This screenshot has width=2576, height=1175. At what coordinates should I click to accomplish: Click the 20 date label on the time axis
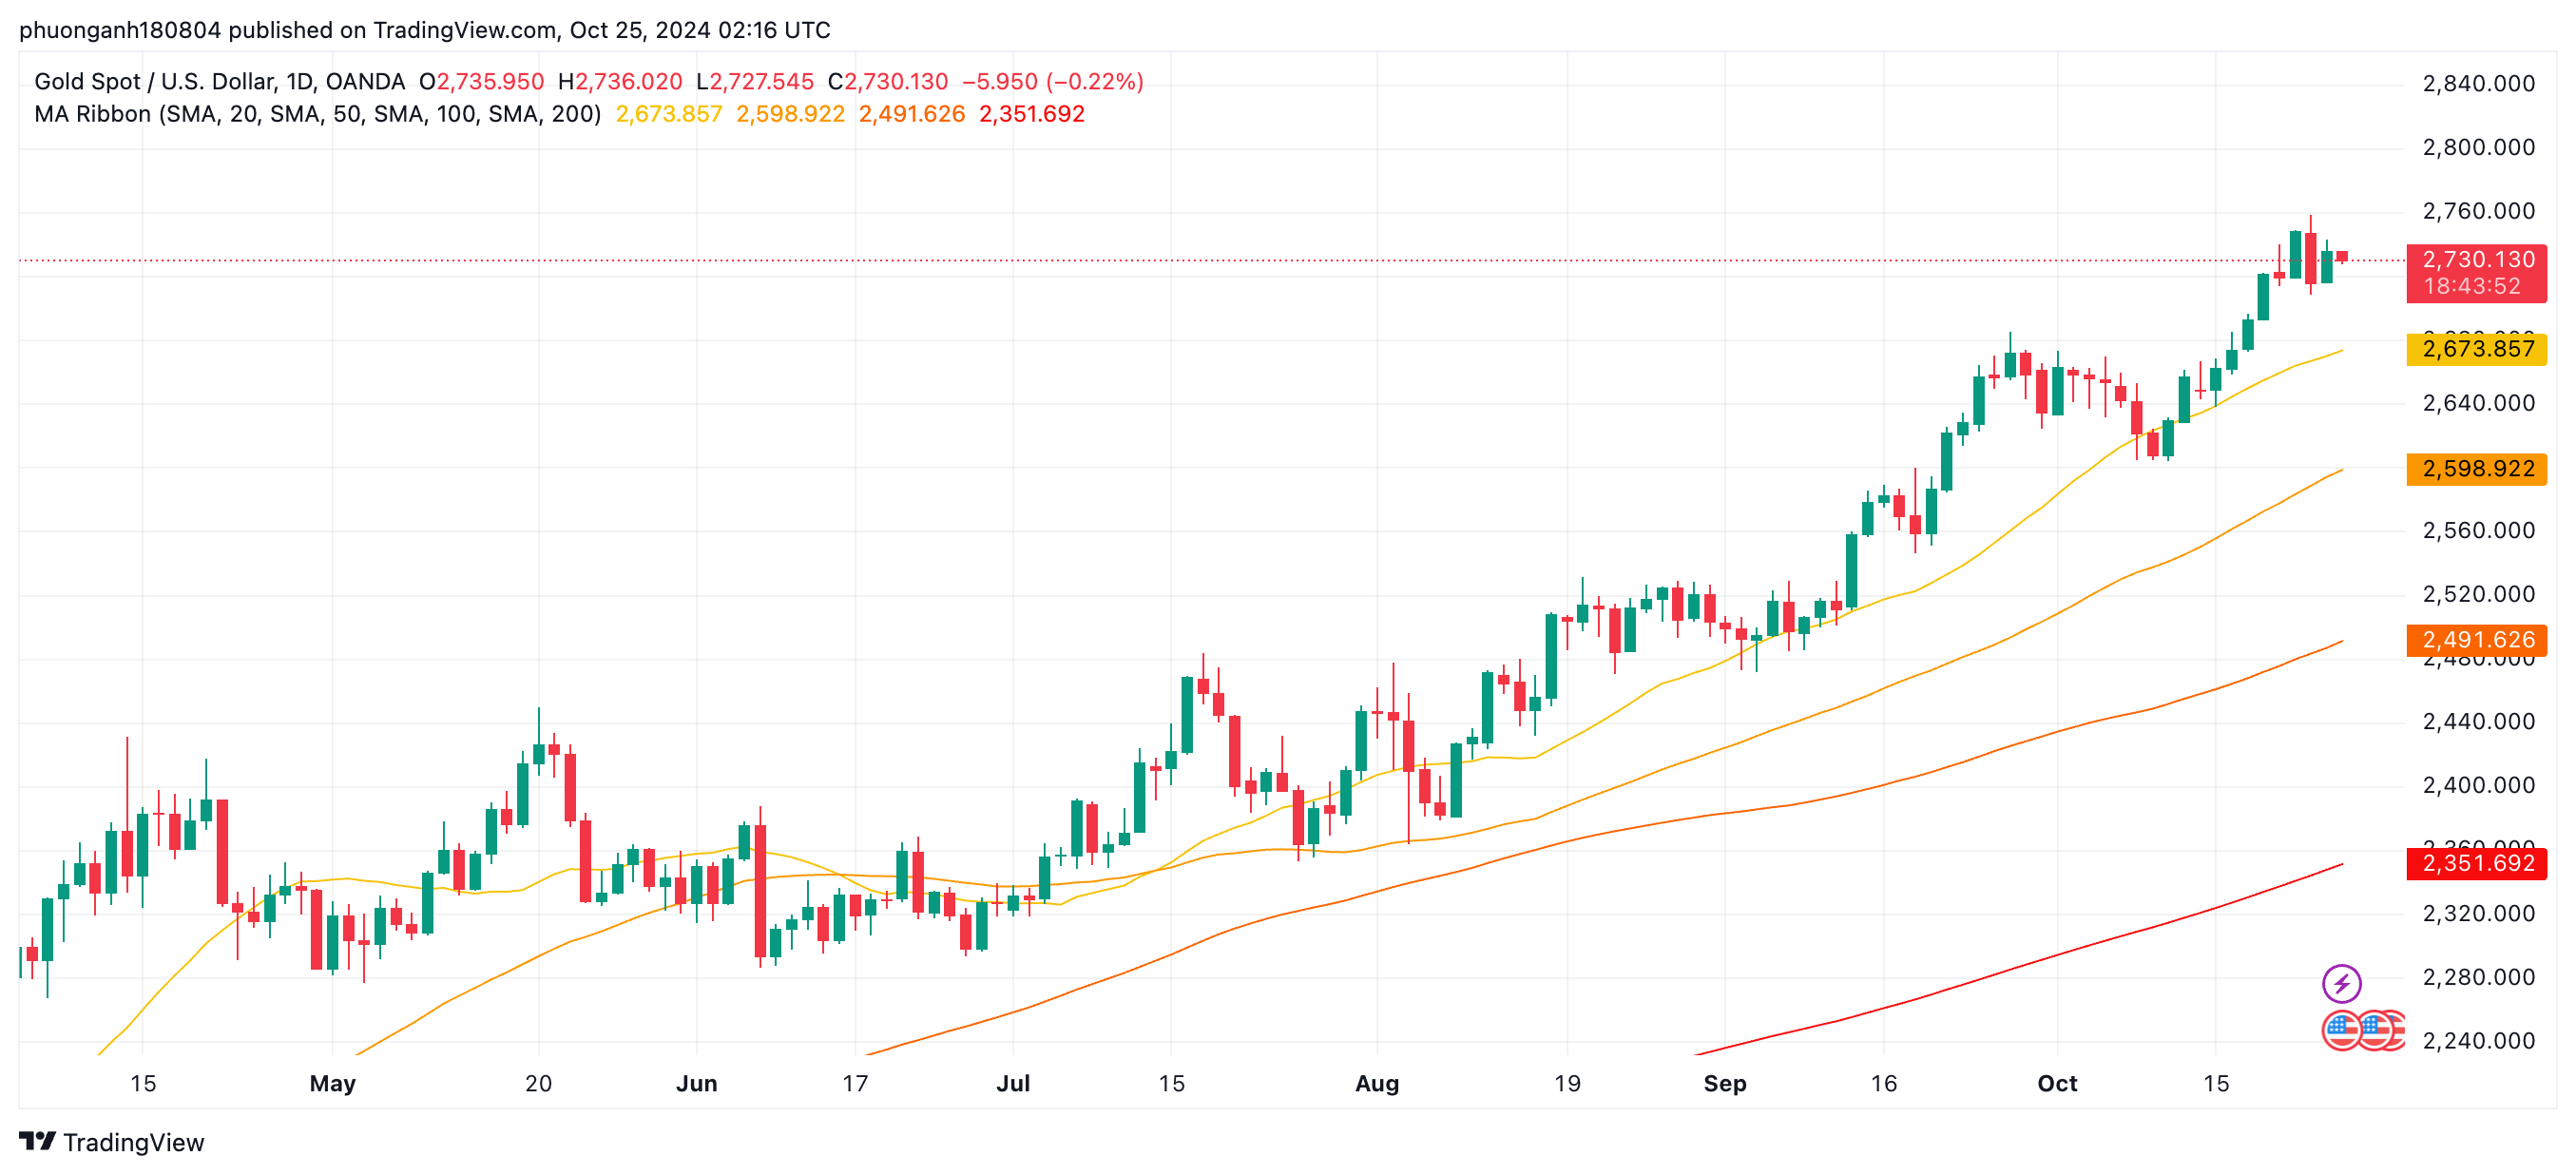click(538, 1084)
